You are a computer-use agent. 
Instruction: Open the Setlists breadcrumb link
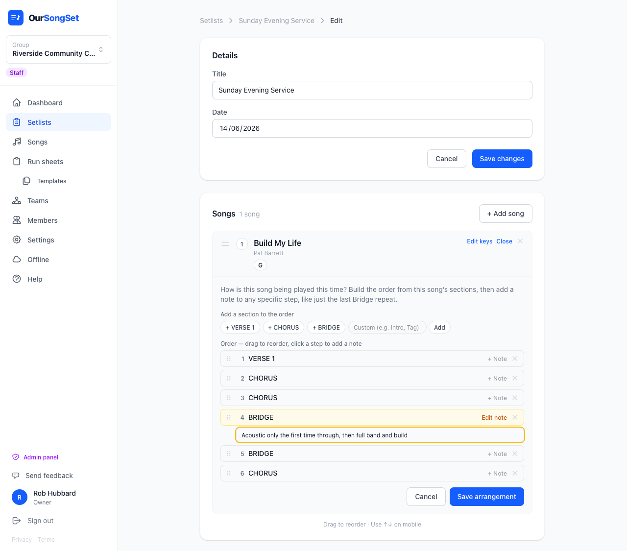click(x=211, y=21)
